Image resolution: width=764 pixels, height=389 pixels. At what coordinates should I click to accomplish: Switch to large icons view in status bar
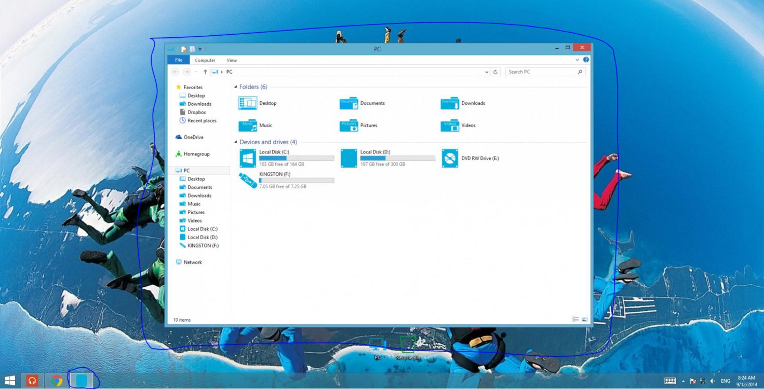[584, 319]
